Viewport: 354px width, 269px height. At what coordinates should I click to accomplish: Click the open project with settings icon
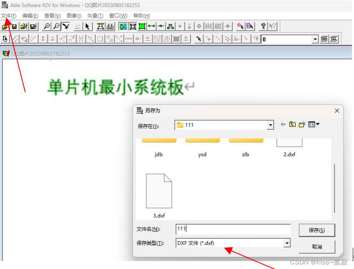[x=24, y=27]
